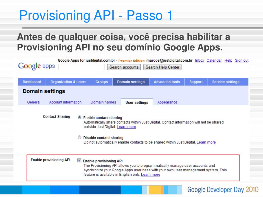Switch to Organization & users tab

pyautogui.click(x=68, y=82)
